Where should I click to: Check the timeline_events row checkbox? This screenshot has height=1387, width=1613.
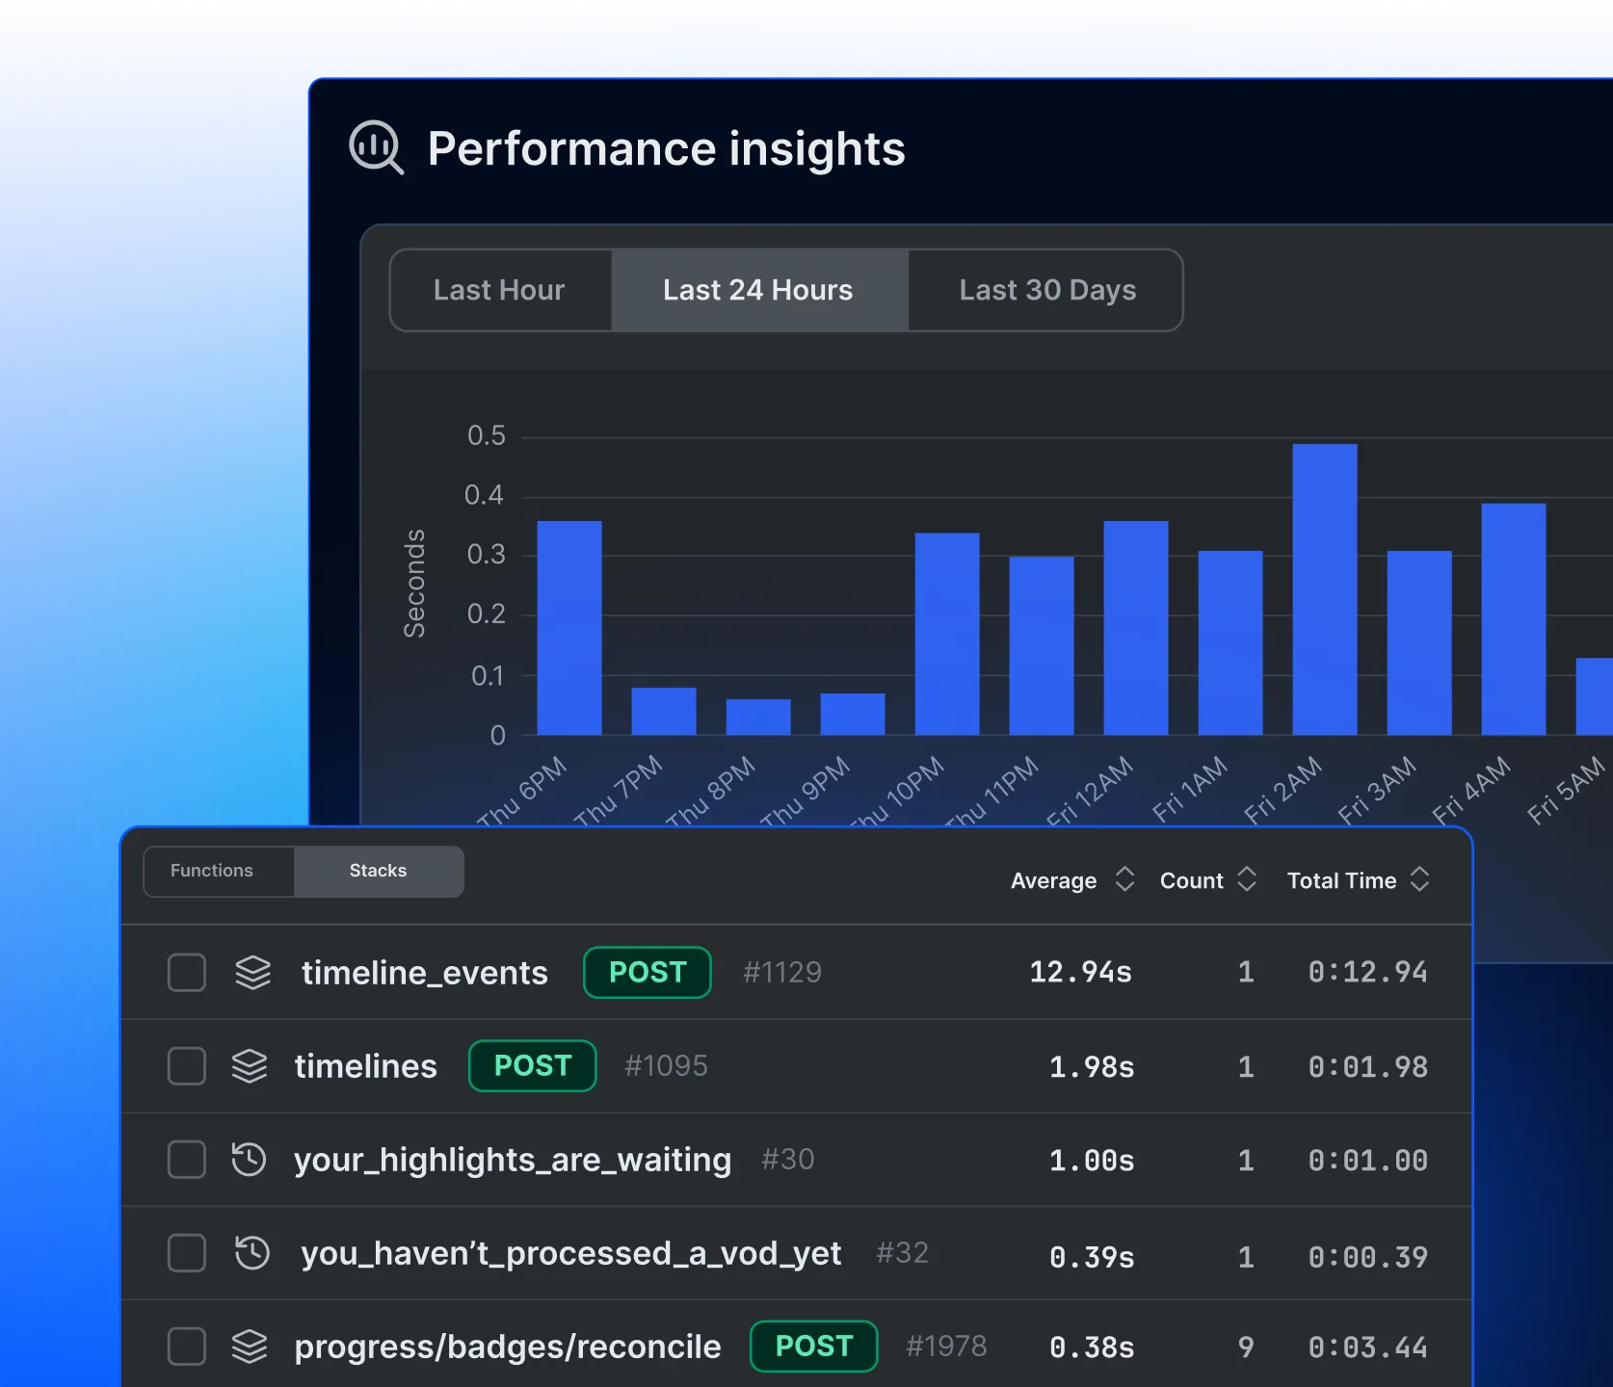[x=187, y=973]
